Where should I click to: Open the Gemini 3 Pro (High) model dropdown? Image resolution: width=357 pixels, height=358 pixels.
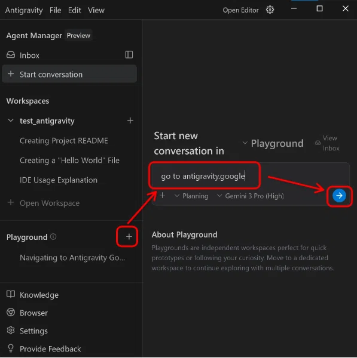251,196
